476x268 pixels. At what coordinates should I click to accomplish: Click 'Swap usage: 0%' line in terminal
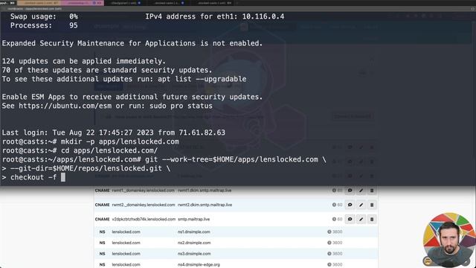click(x=44, y=16)
